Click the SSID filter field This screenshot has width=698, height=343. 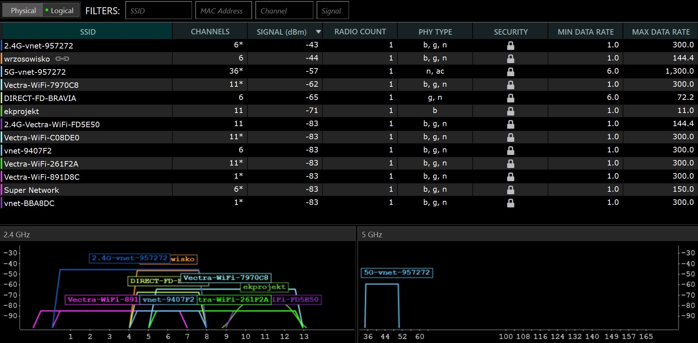click(x=158, y=10)
